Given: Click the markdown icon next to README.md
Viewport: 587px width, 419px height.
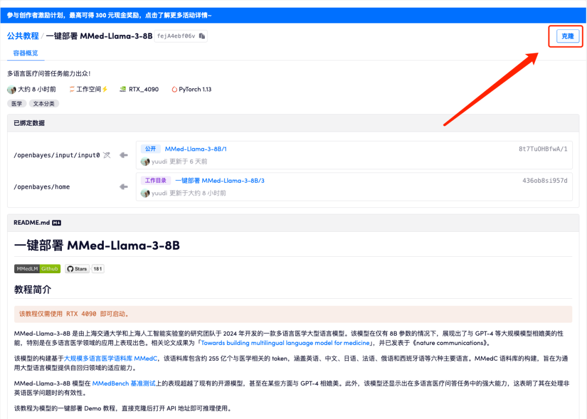Looking at the screenshot, I should click(x=57, y=223).
